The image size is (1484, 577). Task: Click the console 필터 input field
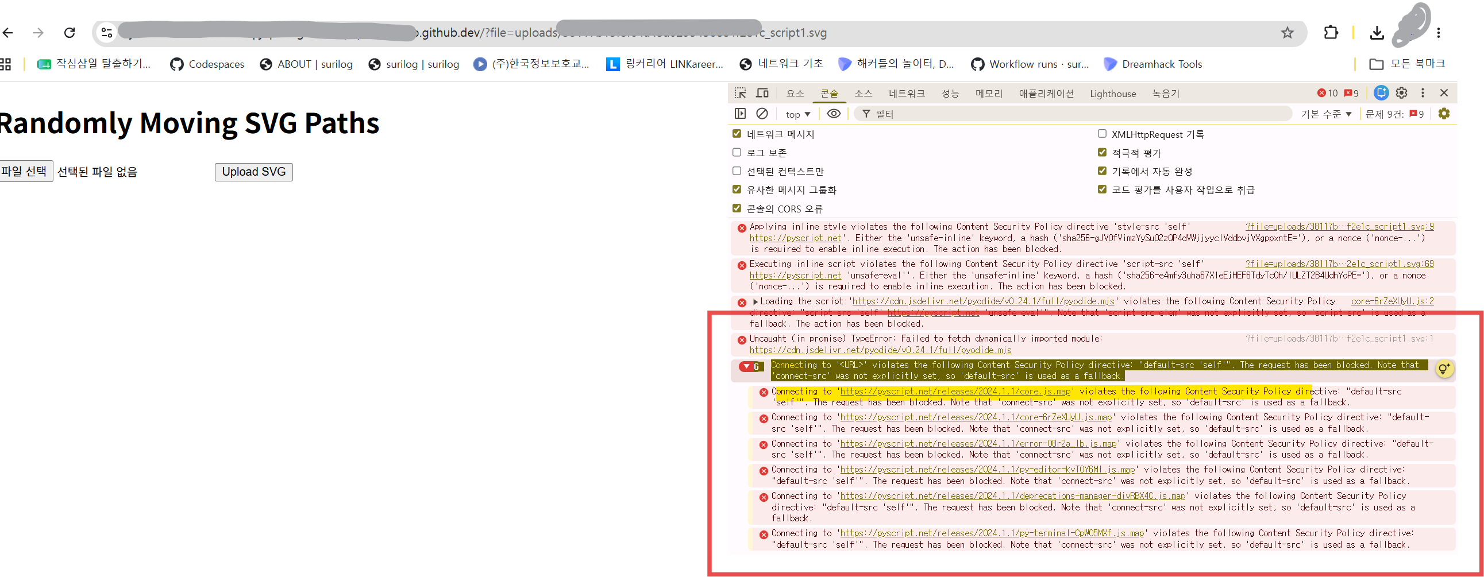(x=1073, y=114)
